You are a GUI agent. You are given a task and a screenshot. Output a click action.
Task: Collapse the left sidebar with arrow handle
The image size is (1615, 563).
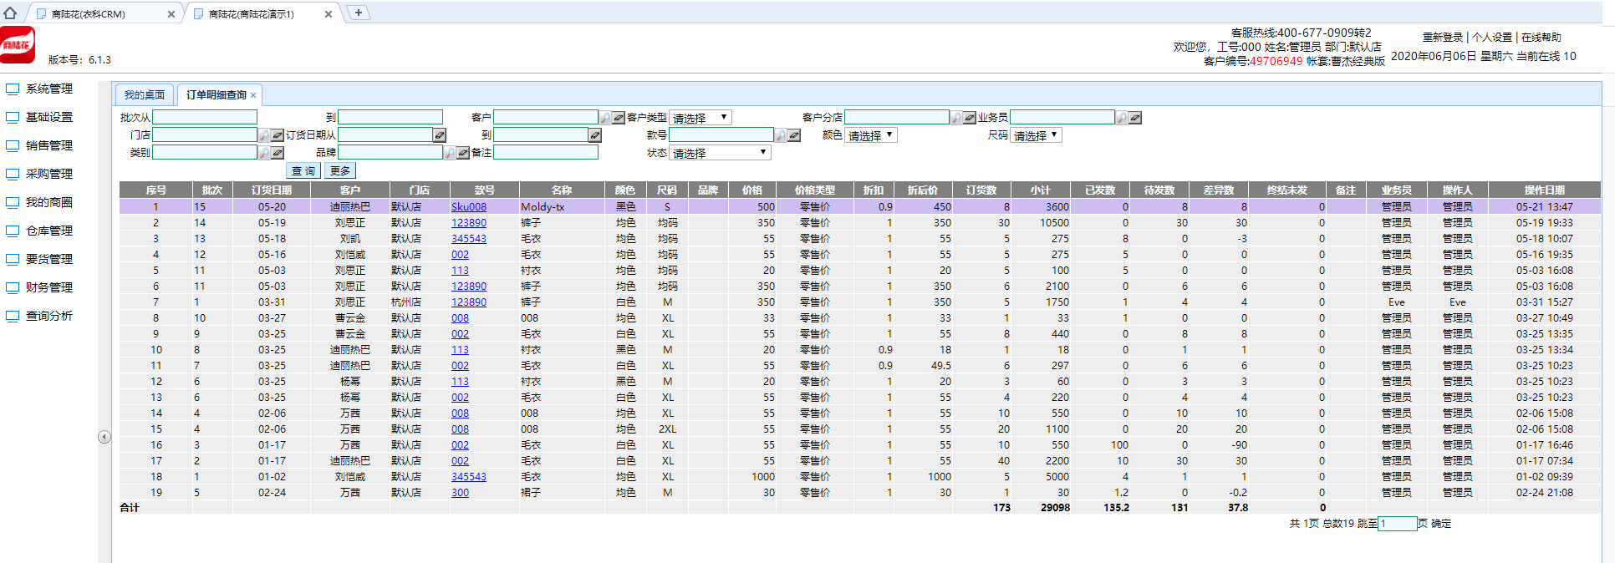[x=104, y=437]
